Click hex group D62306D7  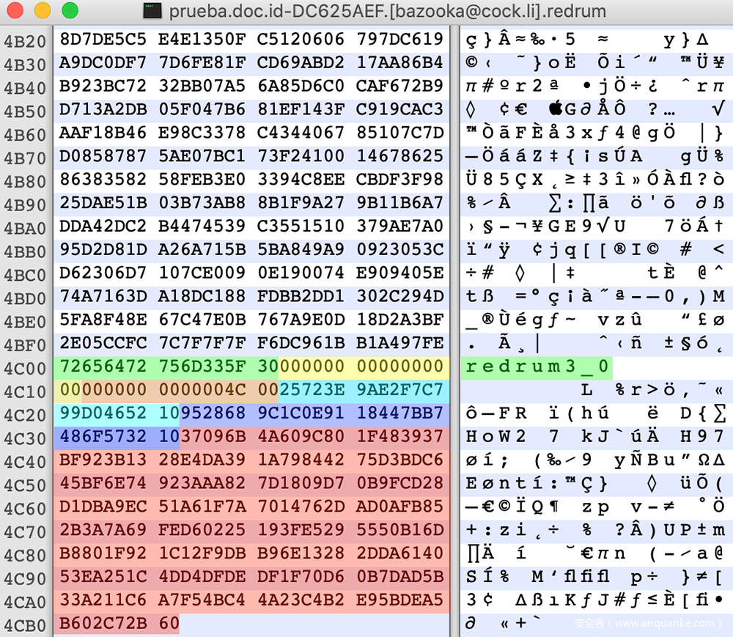[x=103, y=273]
